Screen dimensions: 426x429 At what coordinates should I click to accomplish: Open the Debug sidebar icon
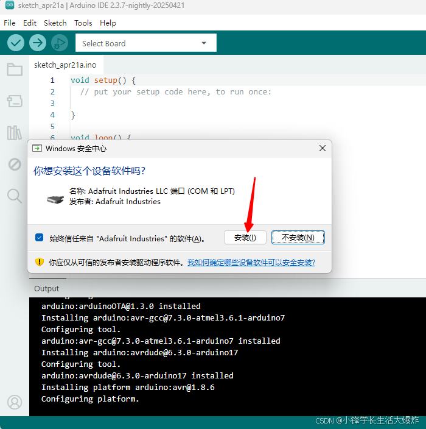pos(15,165)
